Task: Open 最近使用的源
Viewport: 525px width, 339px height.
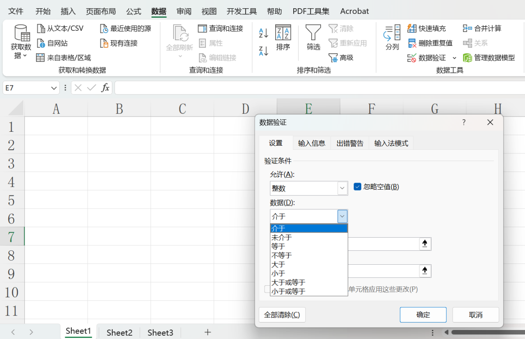Action: [x=126, y=28]
